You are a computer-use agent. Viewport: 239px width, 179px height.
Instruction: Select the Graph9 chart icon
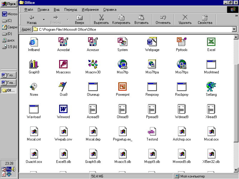[x=34, y=64]
